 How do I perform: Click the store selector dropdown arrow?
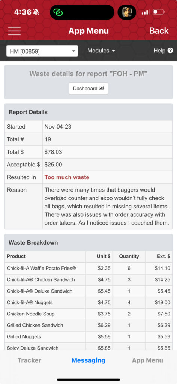point(73,51)
